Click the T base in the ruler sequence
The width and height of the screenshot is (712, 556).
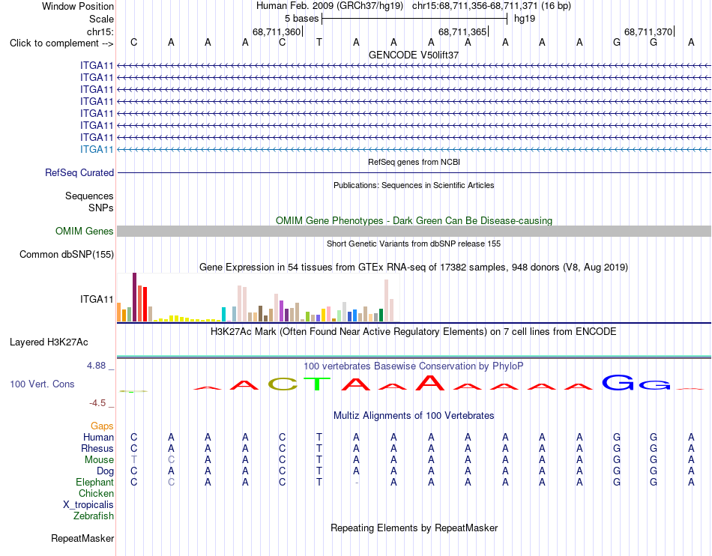point(319,43)
